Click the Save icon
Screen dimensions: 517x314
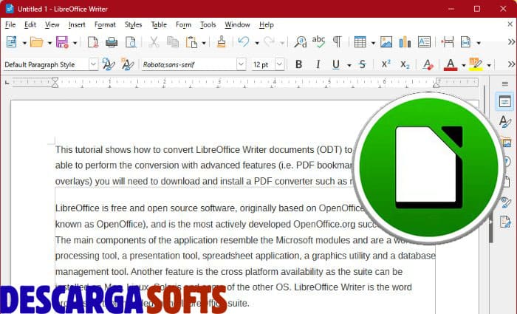pos(62,42)
